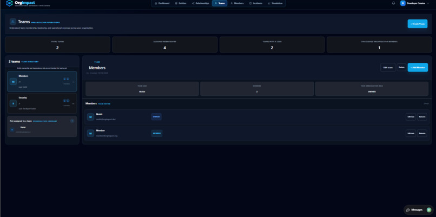436x217 pixels.
Task: Edit role for Mohit
Action: tap(411, 117)
